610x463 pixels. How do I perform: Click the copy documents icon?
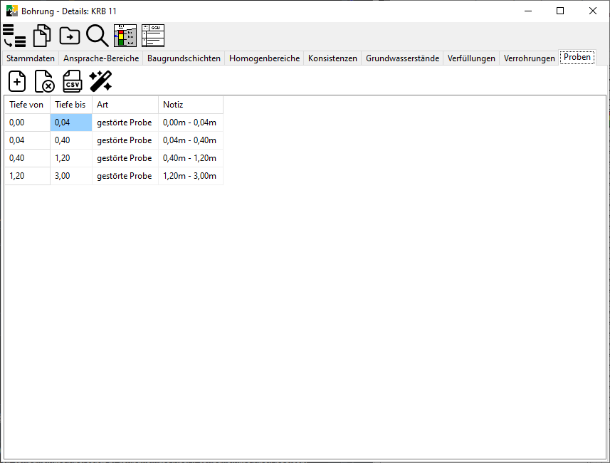[42, 35]
